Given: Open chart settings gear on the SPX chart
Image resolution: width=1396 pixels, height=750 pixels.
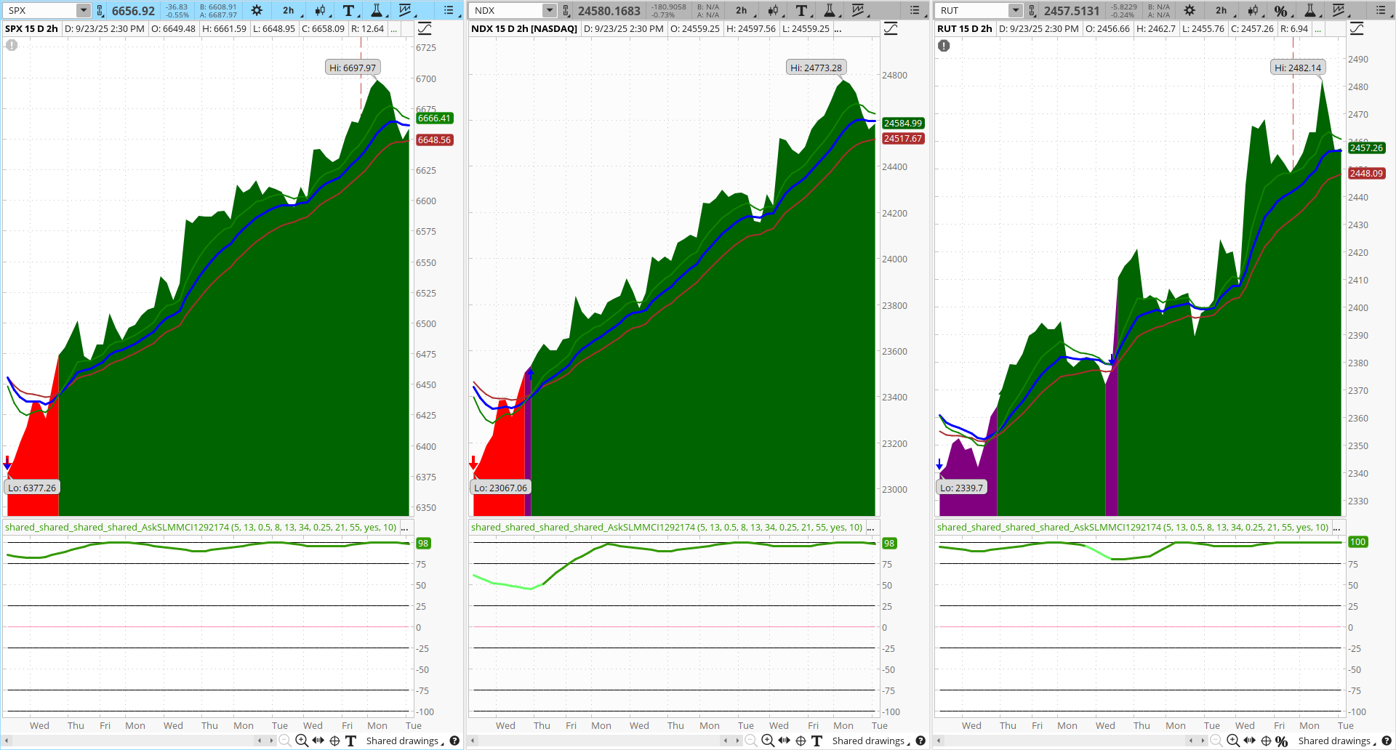Looking at the screenshot, I should (x=256, y=10).
